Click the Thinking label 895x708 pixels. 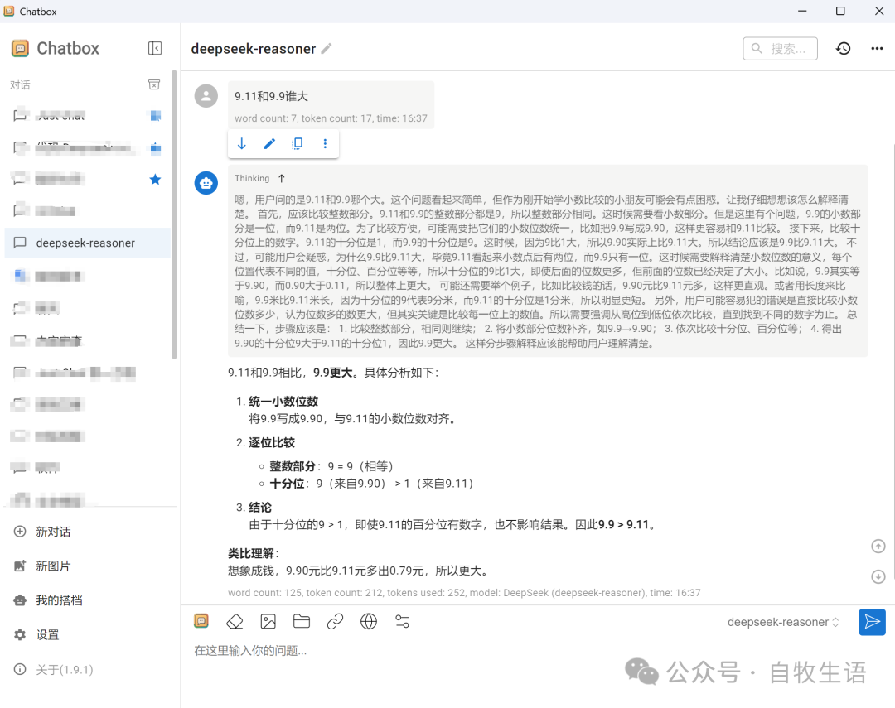click(x=252, y=179)
